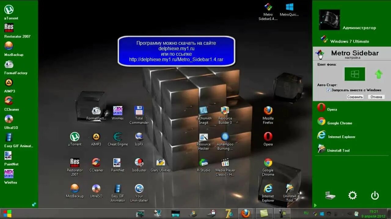Select the desktop µTorrent icon
This screenshot has height=219, width=391.
pyautogui.click(x=75, y=139)
